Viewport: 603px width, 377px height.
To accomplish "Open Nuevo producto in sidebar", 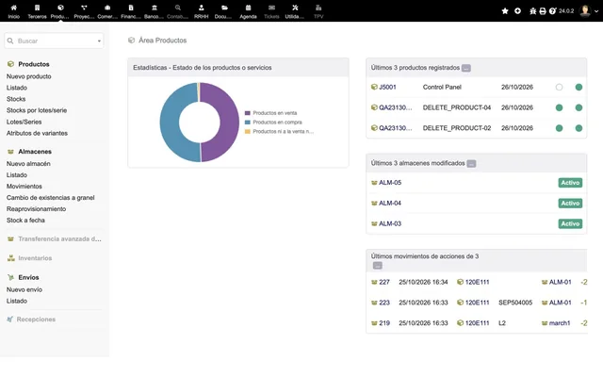I will (x=29, y=76).
